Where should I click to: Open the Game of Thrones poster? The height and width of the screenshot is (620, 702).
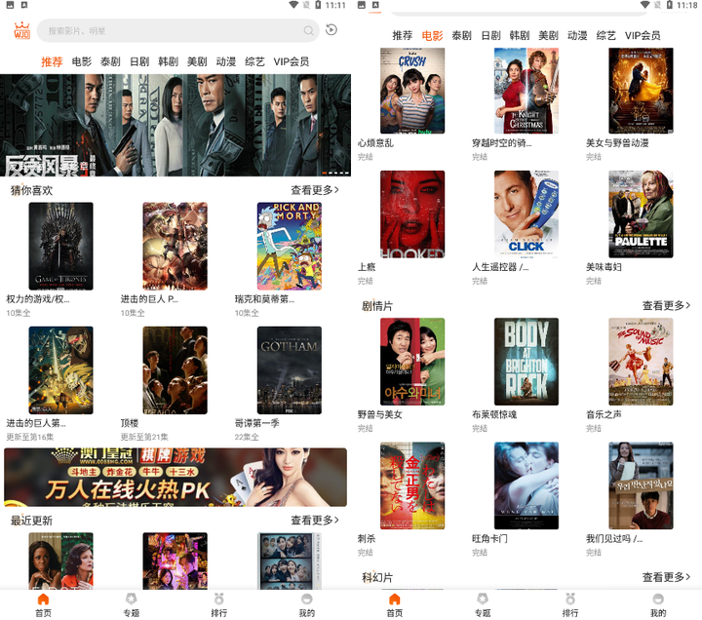[x=60, y=247]
